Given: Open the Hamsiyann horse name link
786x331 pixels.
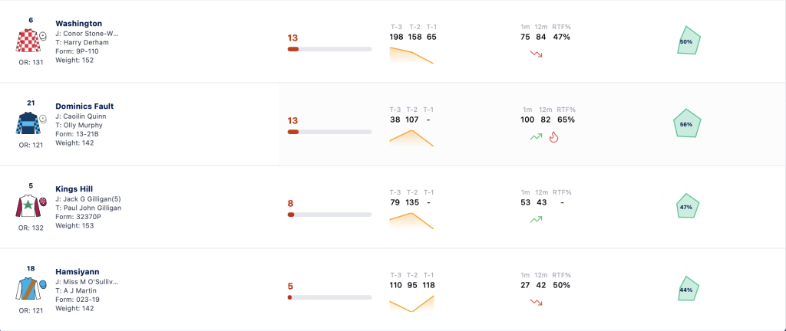Looking at the screenshot, I should point(78,271).
